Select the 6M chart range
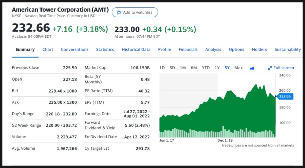 pos(194,68)
